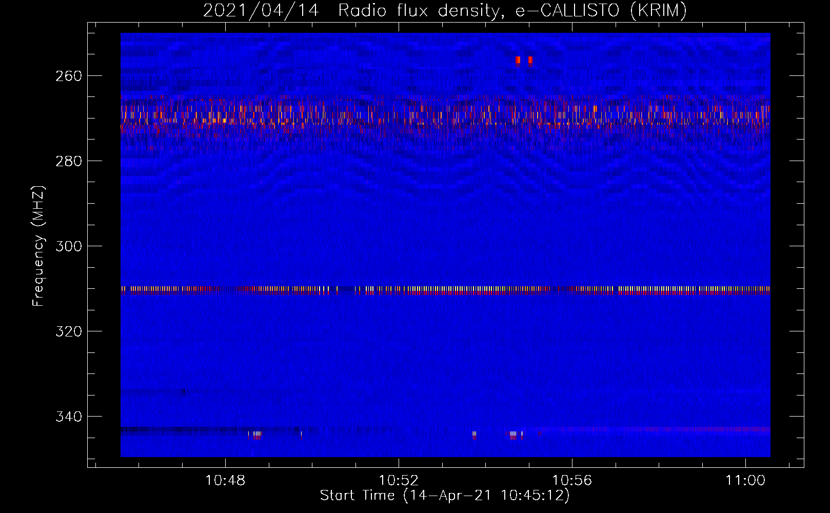Click the 11:00 time tick label

pos(745,480)
